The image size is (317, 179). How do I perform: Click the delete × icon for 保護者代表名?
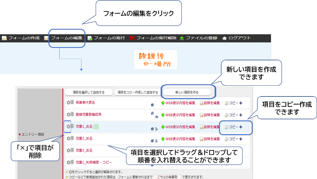pyautogui.click(x=68, y=102)
